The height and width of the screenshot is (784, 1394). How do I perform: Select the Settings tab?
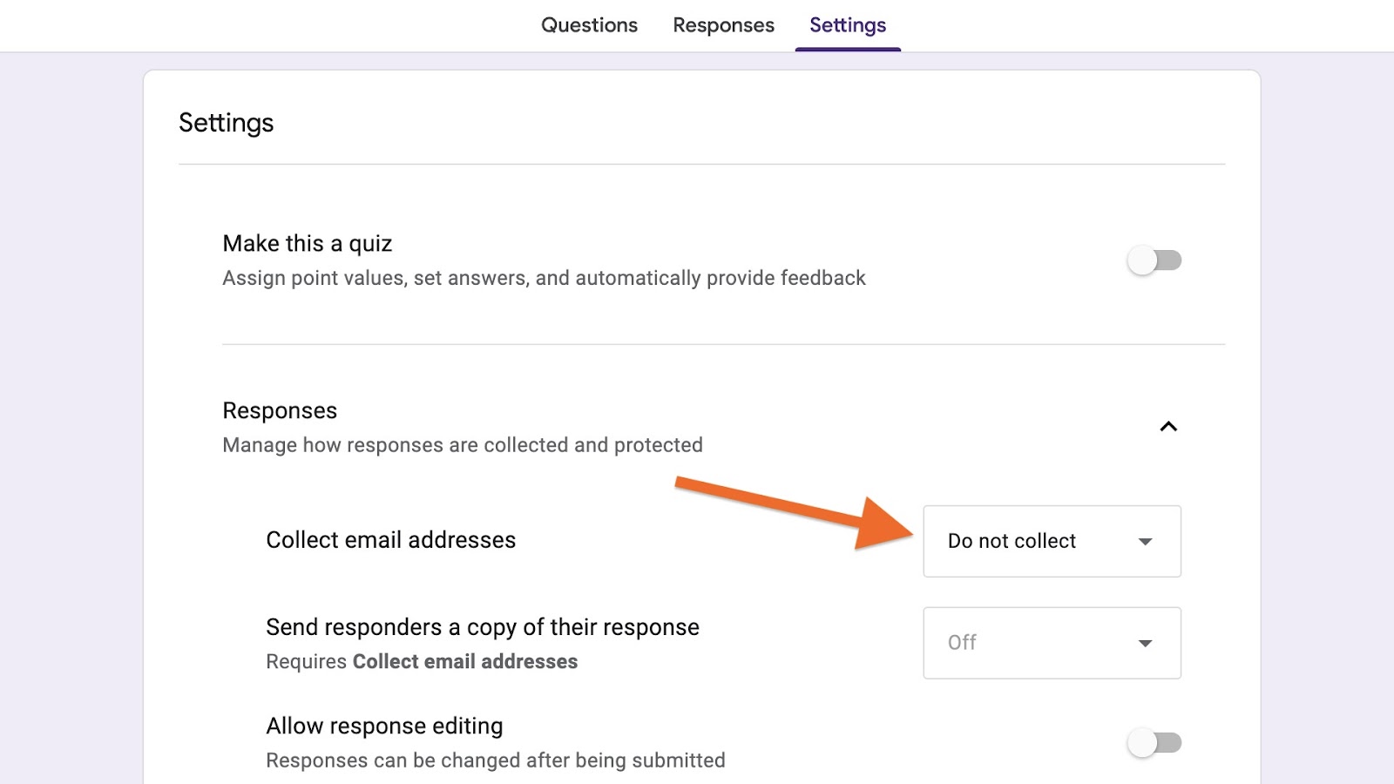click(x=847, y=25)
